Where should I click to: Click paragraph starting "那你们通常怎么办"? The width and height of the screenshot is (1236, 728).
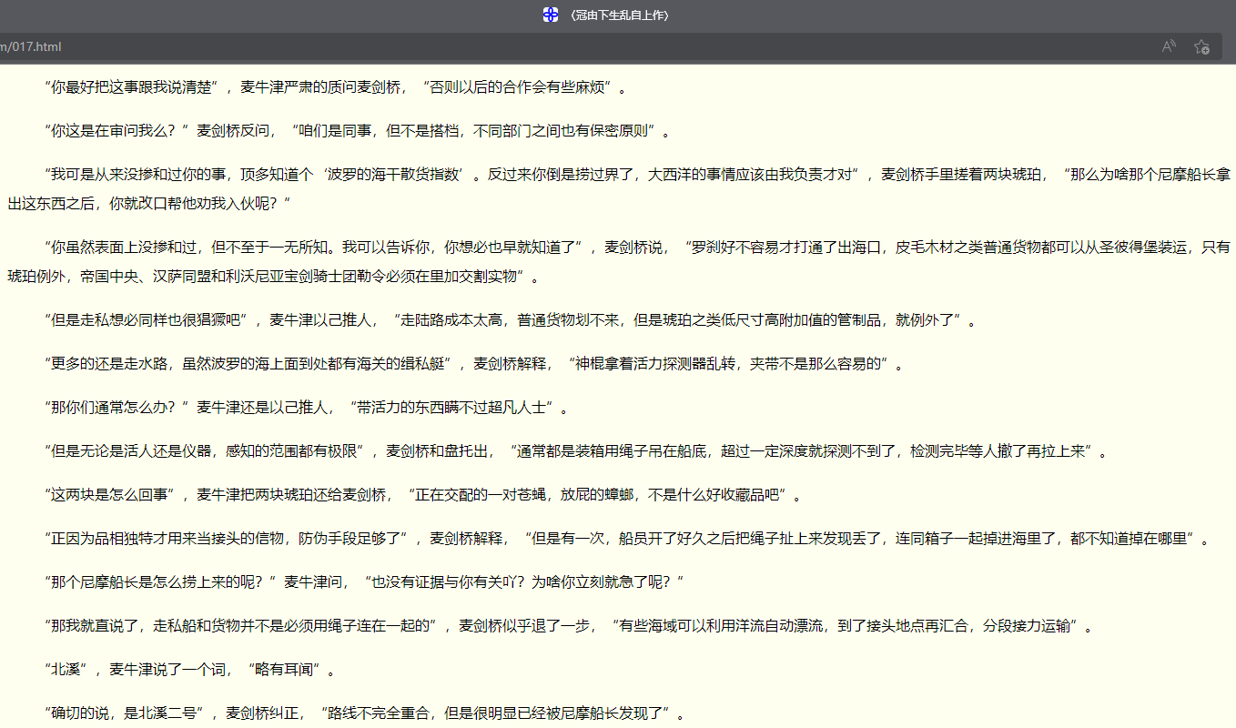coord(307,408)
